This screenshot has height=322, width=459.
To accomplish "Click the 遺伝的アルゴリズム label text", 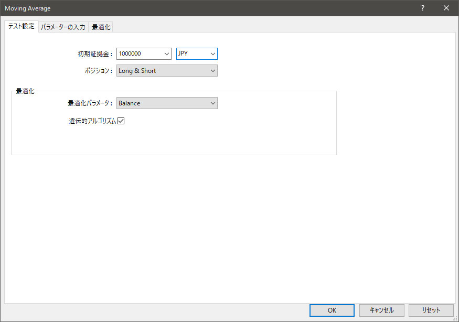I will tap(92, 121).
